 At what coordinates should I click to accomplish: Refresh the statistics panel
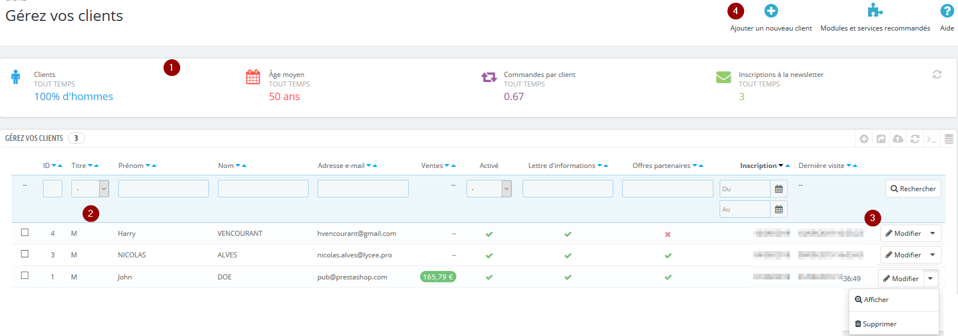tap(937, 74)
